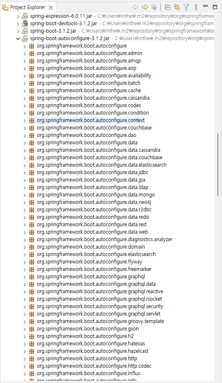Select org.springframework.boot.autoconfigure.influx package
This screenshot has height=383, width=222.
pyautogui.click(x=89, y=373)
